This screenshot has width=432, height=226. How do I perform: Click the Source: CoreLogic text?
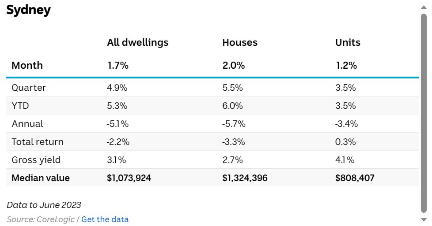coord(40,219)
